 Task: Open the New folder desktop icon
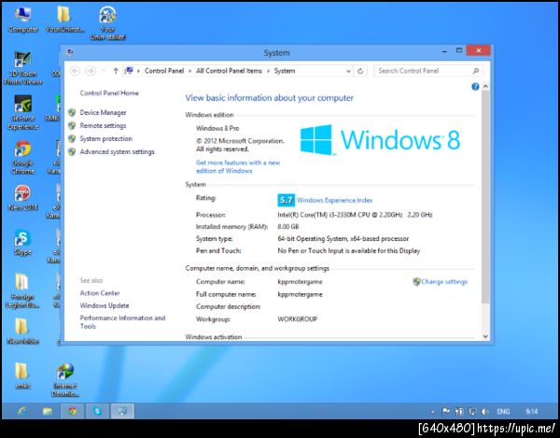pos(22,332)
